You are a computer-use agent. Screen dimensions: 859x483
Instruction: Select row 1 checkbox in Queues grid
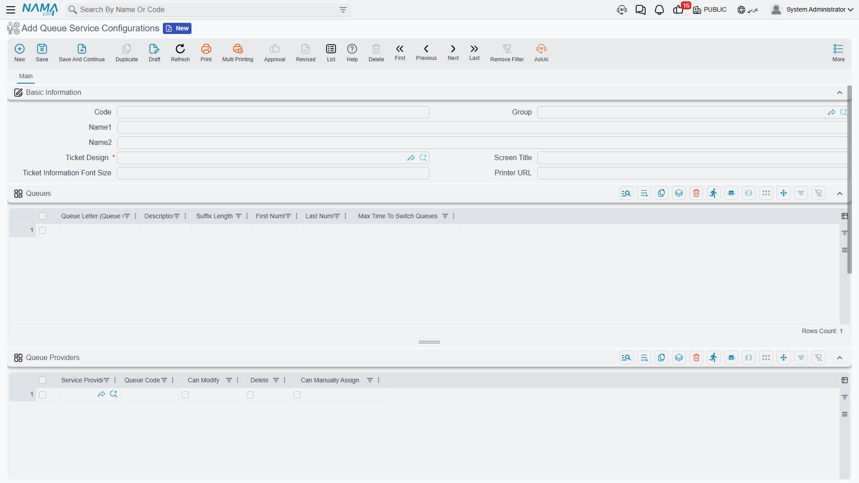43,230
